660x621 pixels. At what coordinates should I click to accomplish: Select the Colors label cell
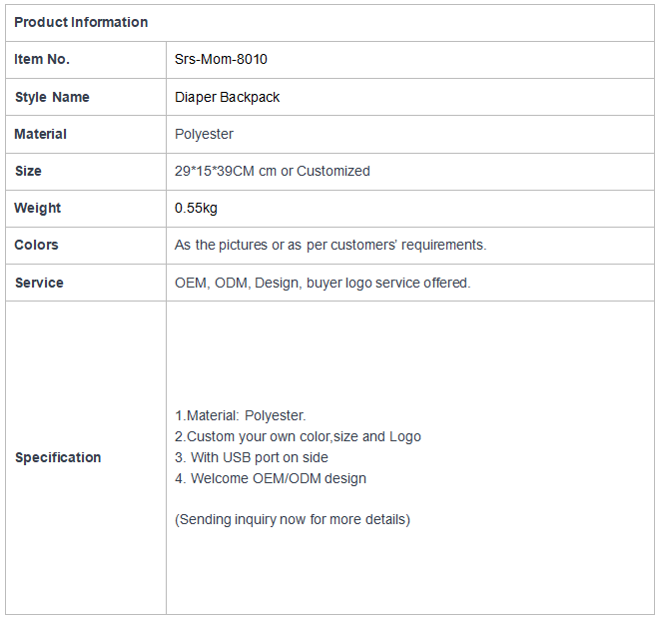tap(86, 246)
